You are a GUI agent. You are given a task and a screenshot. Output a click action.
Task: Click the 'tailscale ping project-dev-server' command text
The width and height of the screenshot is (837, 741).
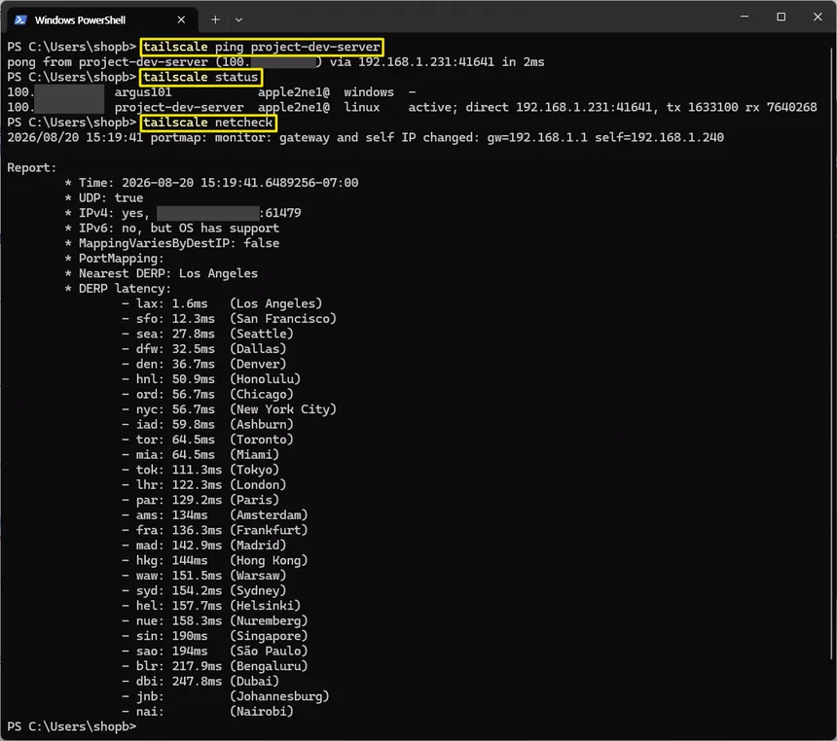click(x=262, y=47)
